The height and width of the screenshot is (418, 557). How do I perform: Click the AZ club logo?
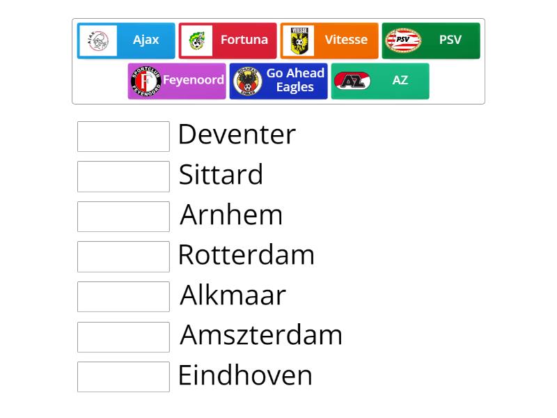tap(352, 81)
